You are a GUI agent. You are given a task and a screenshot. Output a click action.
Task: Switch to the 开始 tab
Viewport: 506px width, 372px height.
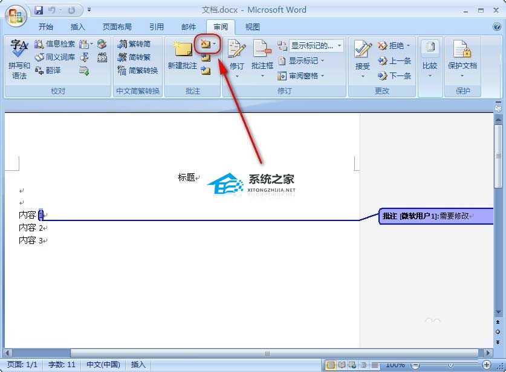45,27
